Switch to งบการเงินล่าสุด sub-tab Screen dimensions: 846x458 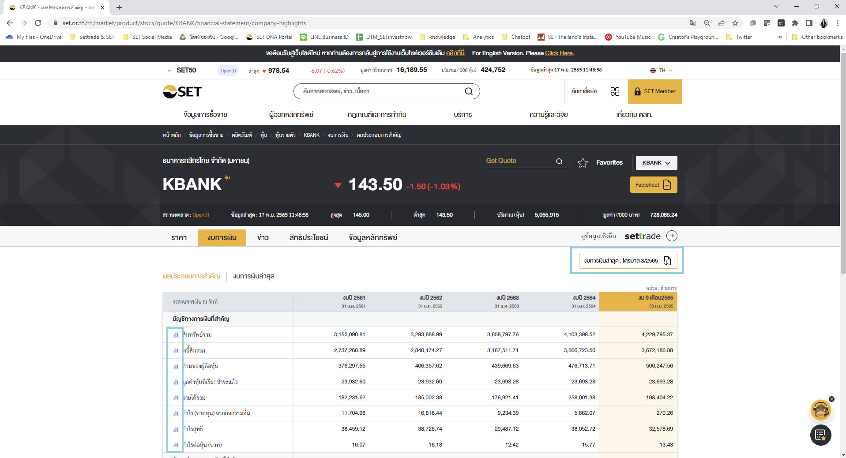[x=254, y=277]
